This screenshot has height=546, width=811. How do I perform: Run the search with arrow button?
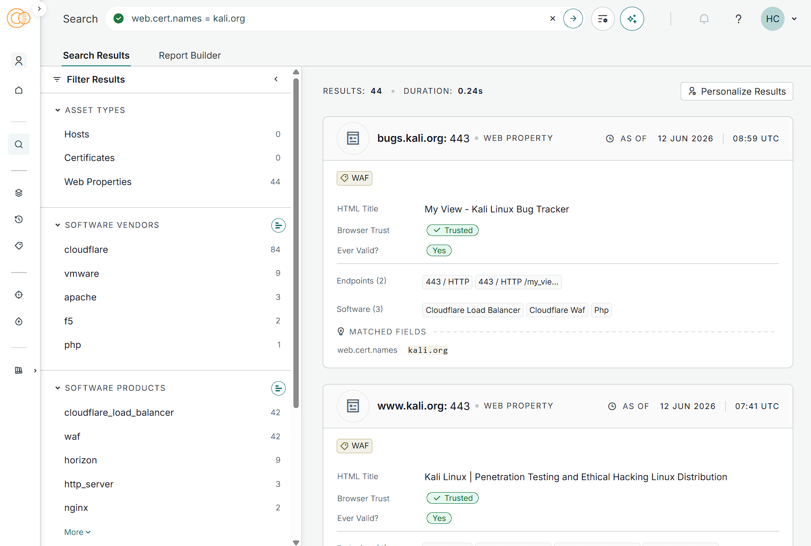click(x=573, y=19)
